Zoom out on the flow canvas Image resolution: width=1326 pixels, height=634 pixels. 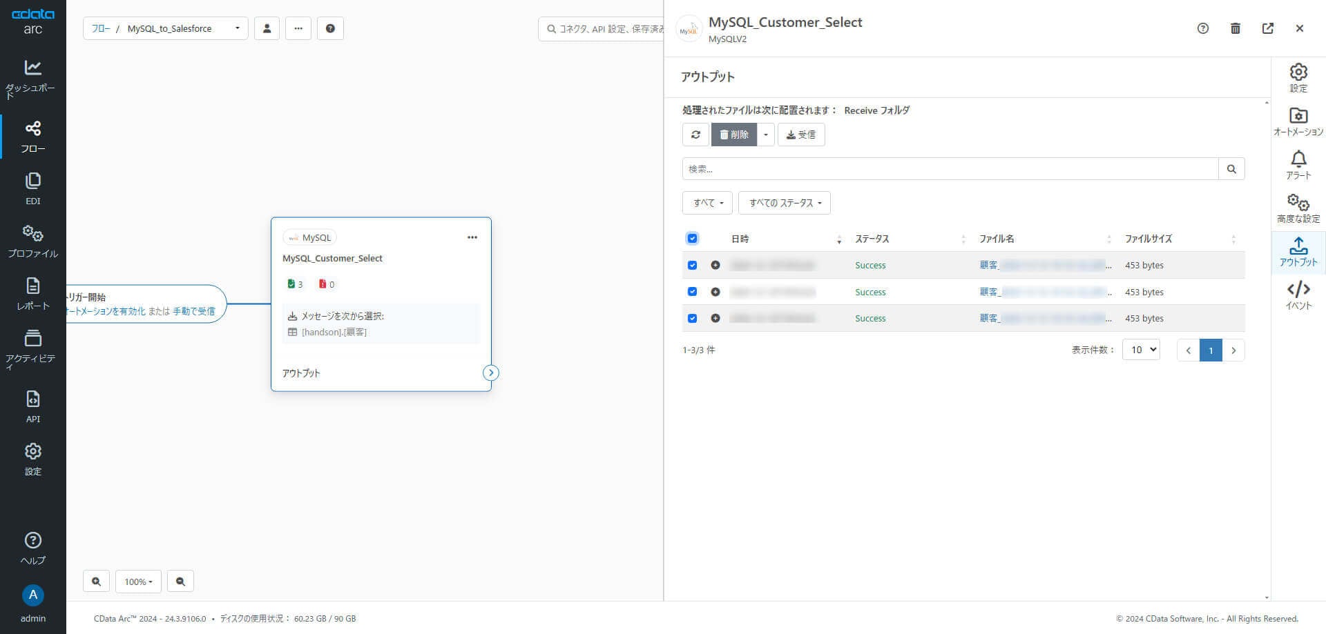[180, 582]
